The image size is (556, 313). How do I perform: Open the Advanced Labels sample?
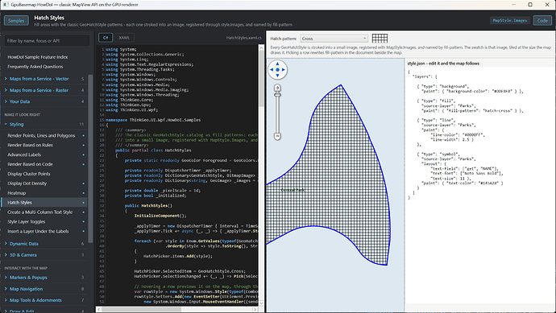[x=44, y=154]
